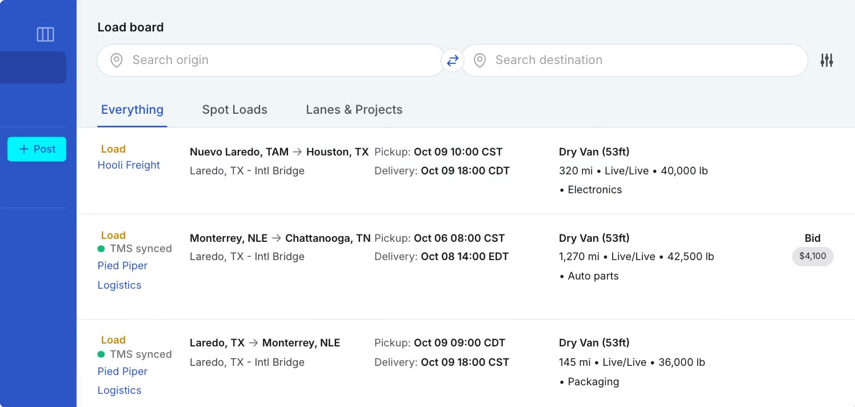The image size is (855, 407).
Task: Click the location pin in destination search
Action: [x=480, y=60]
